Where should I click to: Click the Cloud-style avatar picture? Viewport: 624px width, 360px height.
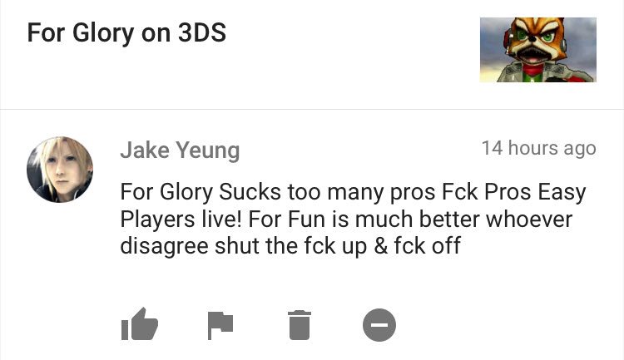[x=60, y=170]
